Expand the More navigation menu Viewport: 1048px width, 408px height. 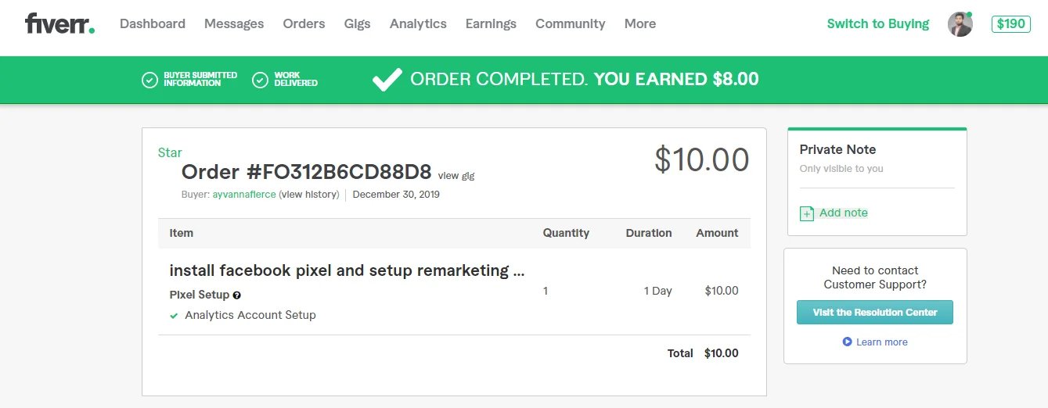pyautogui.click(x=639, y=23)
